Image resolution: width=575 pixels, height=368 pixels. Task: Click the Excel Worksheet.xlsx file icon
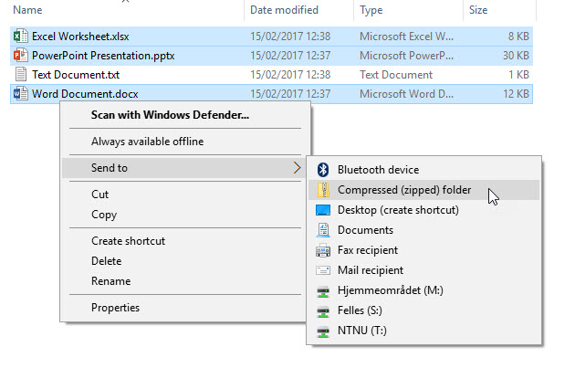[20, 36]
